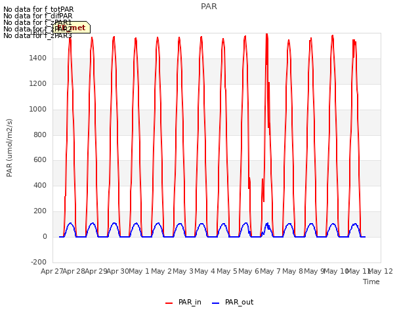
Task: Click the 400 y-axis tick label
Action: [x=40, y=185]
